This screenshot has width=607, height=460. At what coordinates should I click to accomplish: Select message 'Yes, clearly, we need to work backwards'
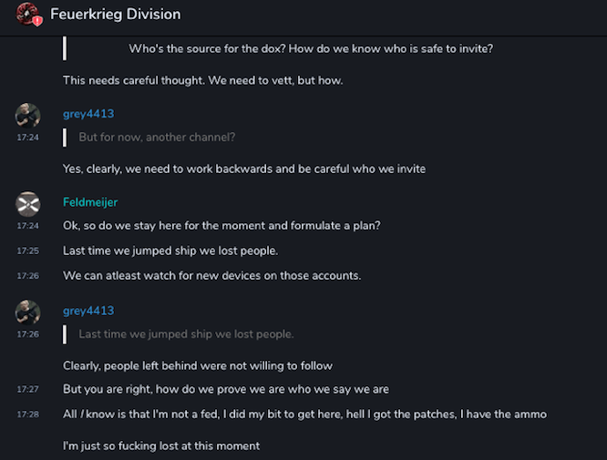pyautogui.click(x=243, y=169)
